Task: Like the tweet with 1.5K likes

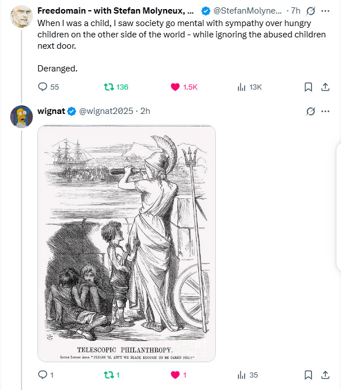Action: click(x=176, y=87)
